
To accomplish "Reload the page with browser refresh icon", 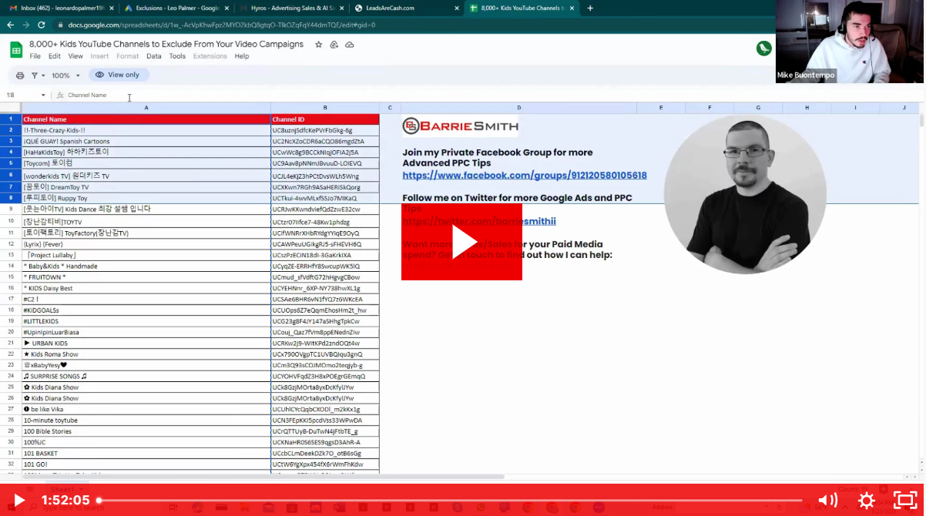I will [41, 25].
